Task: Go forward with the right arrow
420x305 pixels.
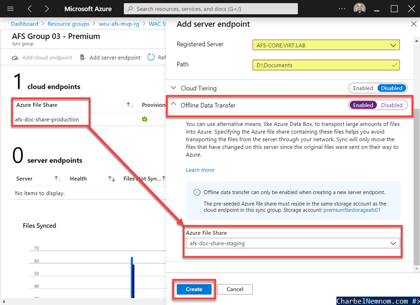Action: coord(47,9)
